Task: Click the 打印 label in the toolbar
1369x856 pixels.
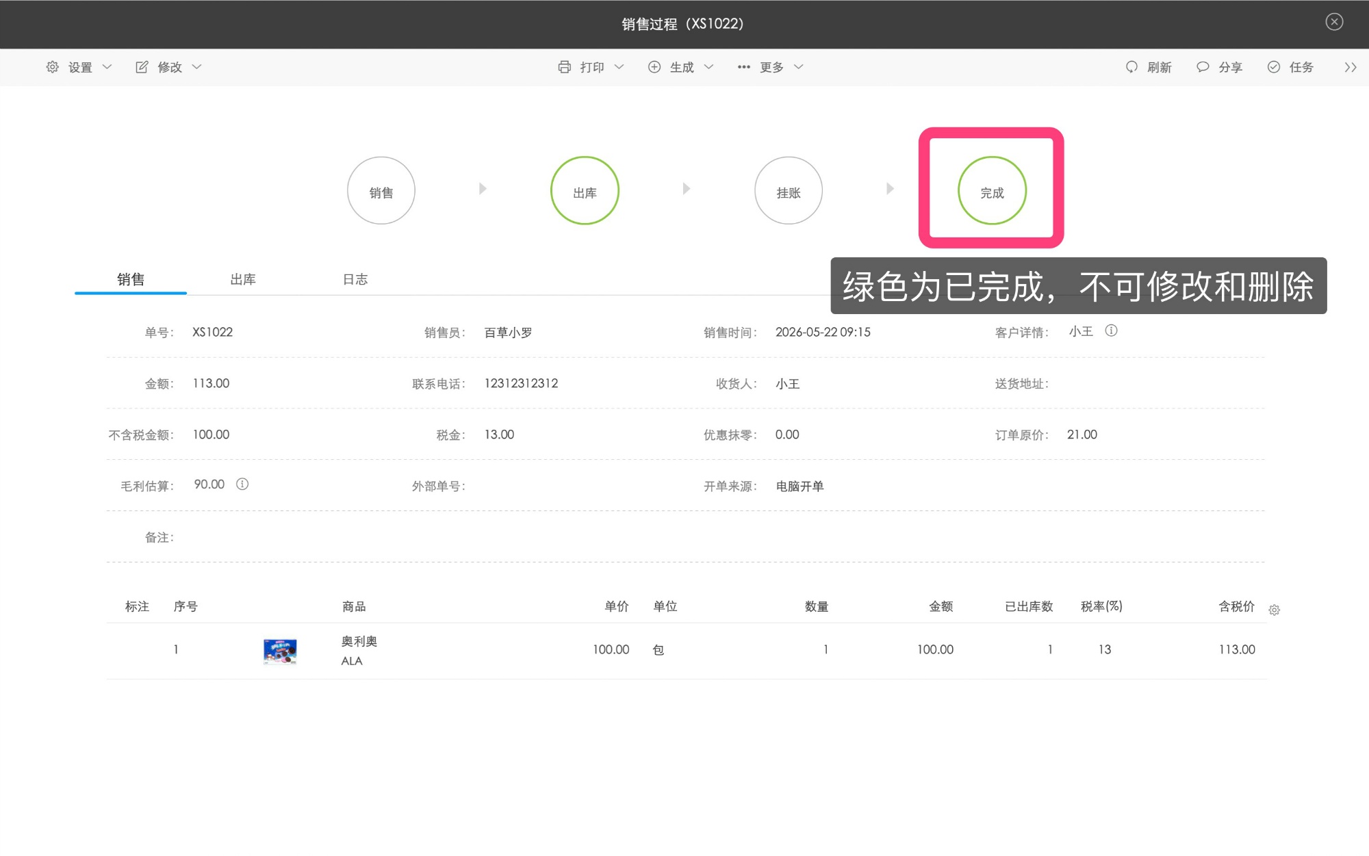Action: (592, 67)
